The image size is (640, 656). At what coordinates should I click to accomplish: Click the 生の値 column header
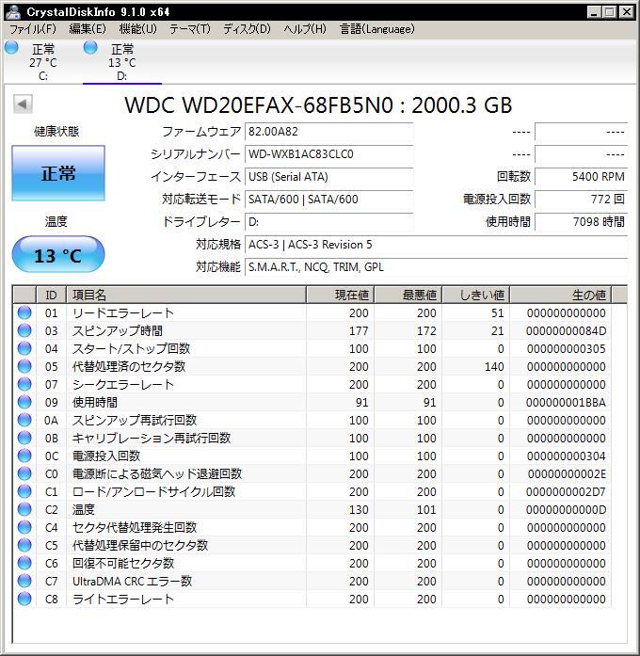pos(561,295)
